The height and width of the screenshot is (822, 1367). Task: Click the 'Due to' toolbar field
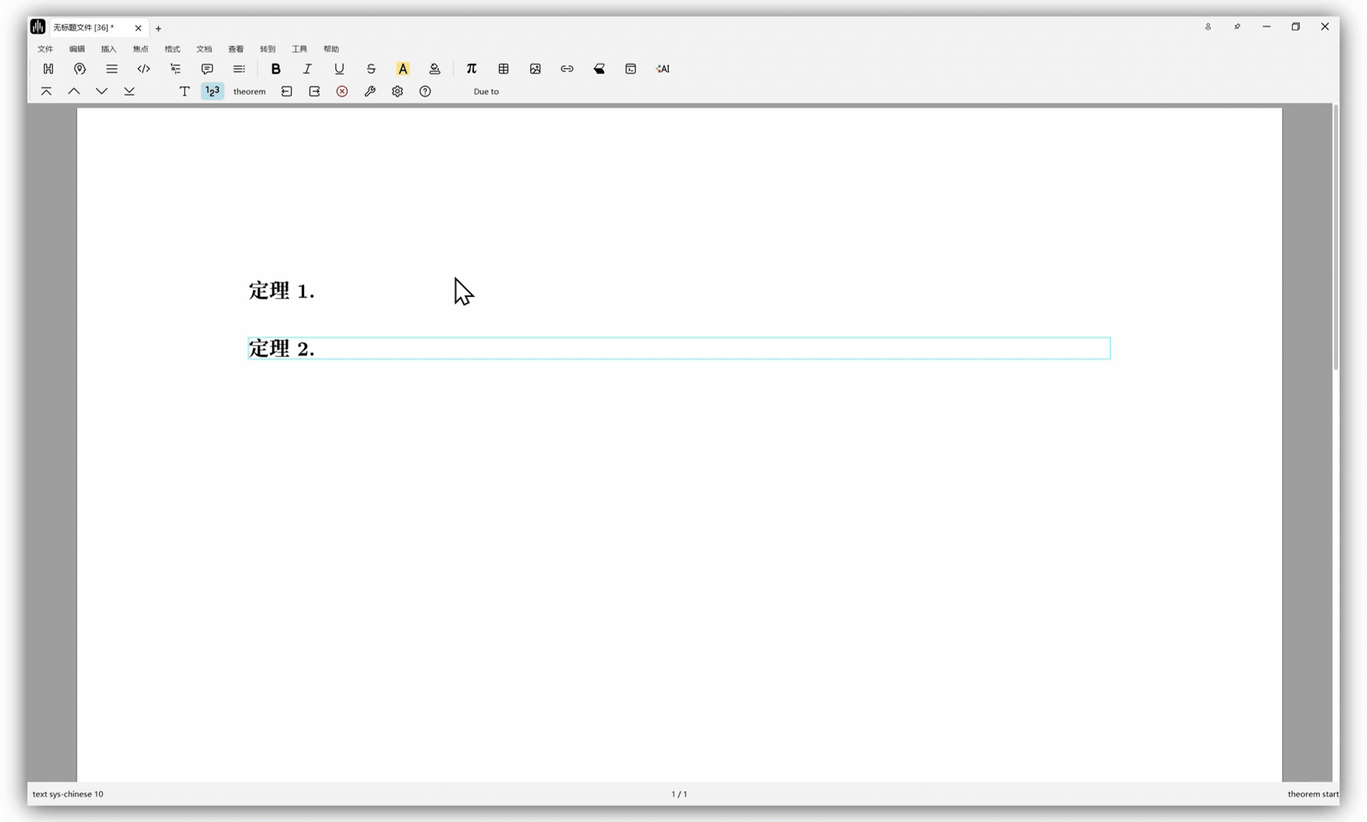486,91
